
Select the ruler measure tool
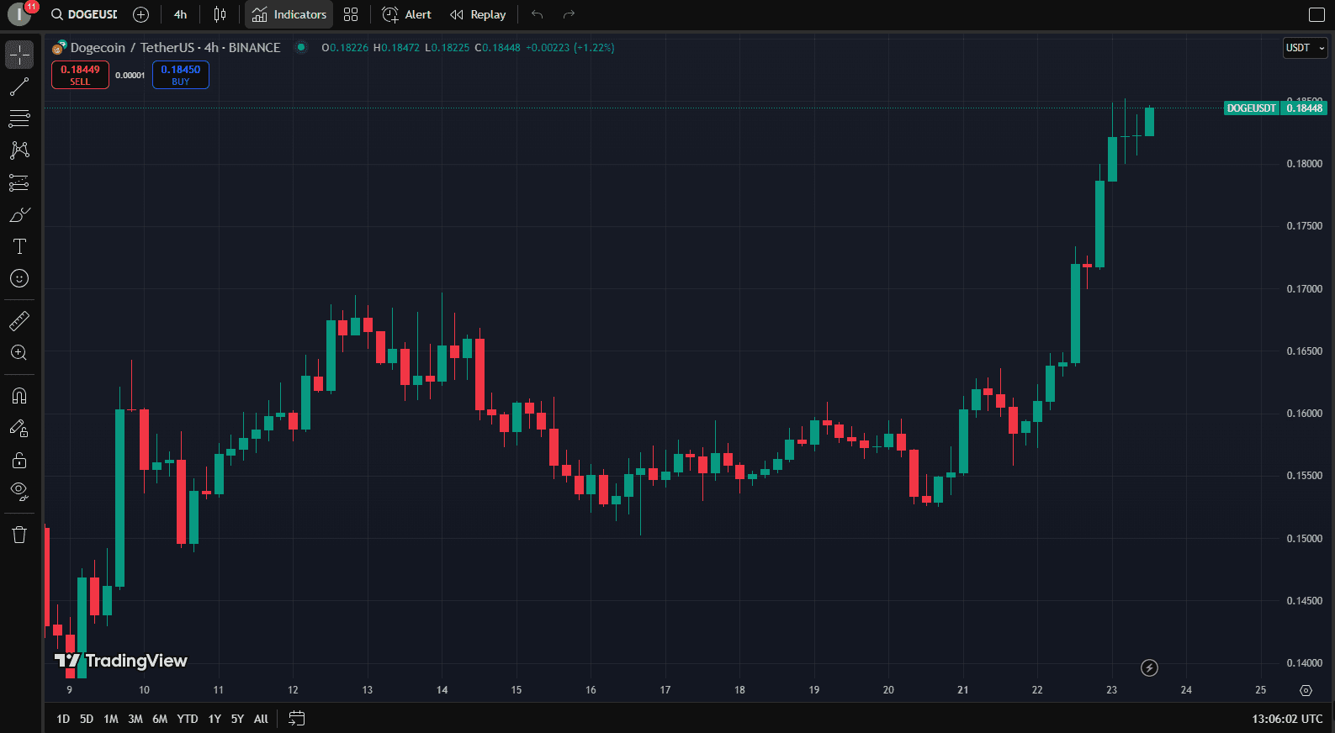[19, 321]
